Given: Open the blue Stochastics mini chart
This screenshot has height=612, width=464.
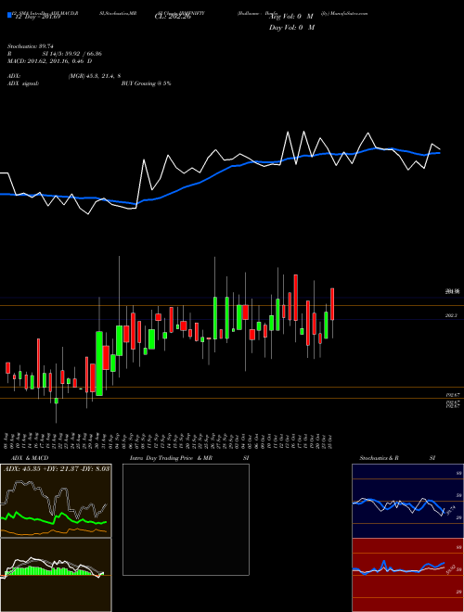Looking at the screenshot, I should [x=407, y=501].
